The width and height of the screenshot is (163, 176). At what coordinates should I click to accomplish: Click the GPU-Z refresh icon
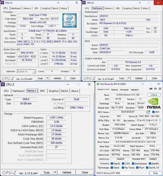pos(155,89)
